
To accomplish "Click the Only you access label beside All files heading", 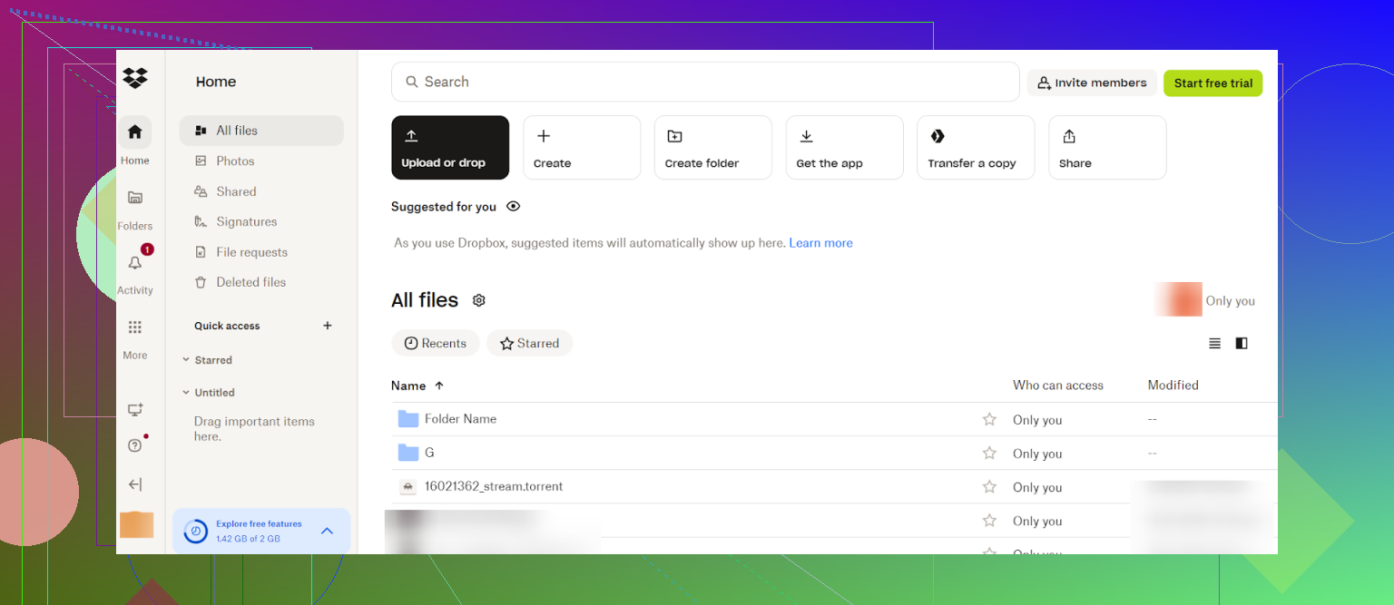I will click(x=1231, y=301).
